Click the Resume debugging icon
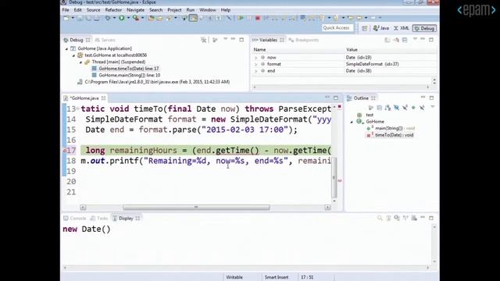 click(x=241, y=18)
